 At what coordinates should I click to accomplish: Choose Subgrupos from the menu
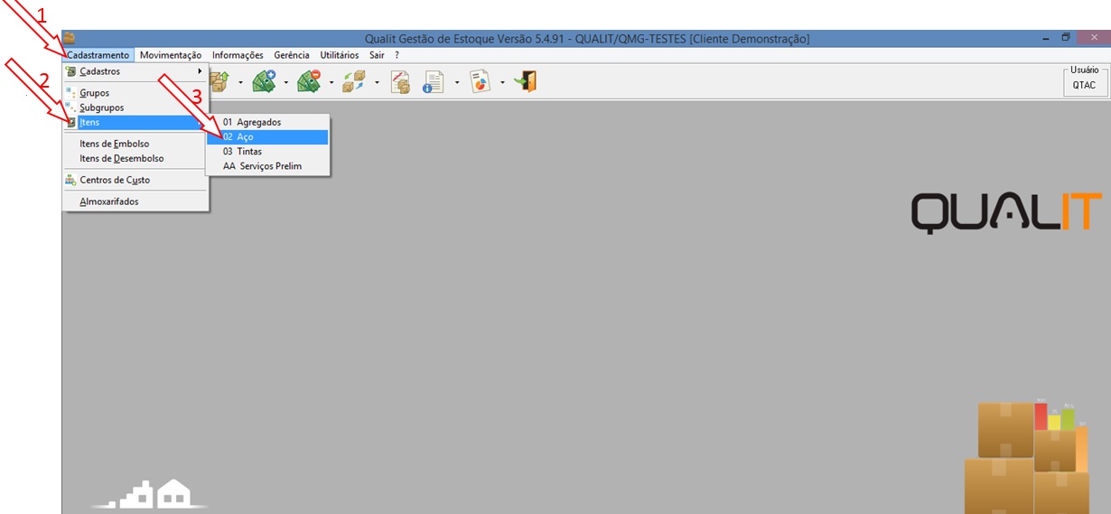click(135, 107)
